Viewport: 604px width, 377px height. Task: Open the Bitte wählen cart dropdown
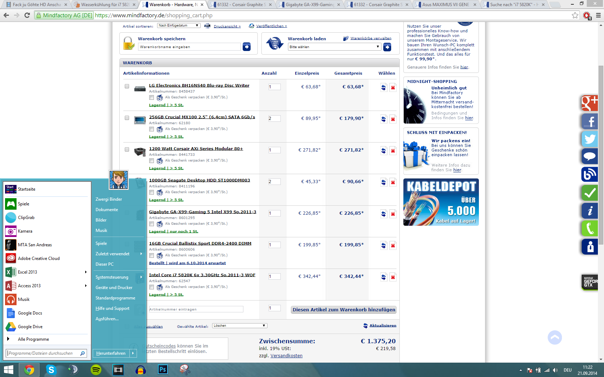click(x=334, y=47)
